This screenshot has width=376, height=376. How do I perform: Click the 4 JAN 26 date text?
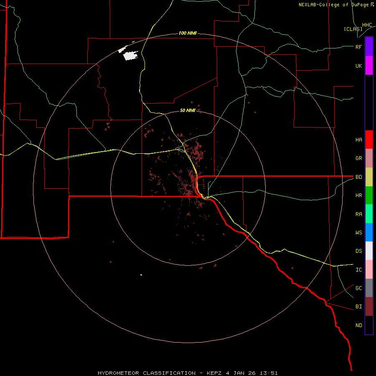(x=241, y=373)
